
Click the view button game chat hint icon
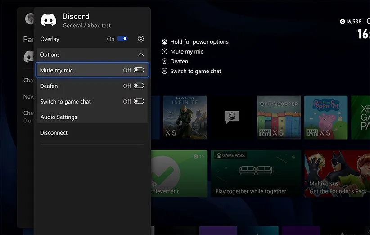pos(165,71)
